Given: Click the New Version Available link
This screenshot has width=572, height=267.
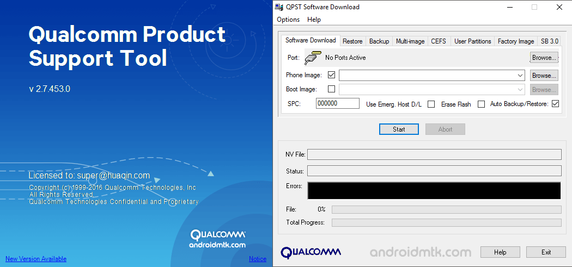Looking at the screenshot, I should 36,259.
